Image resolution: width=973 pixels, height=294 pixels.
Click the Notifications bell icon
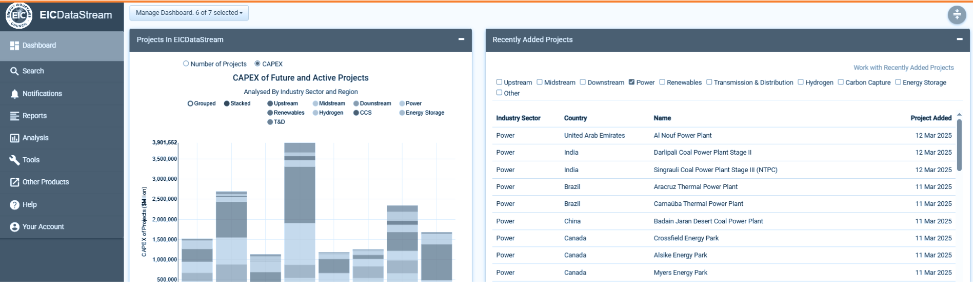(14, 94)
